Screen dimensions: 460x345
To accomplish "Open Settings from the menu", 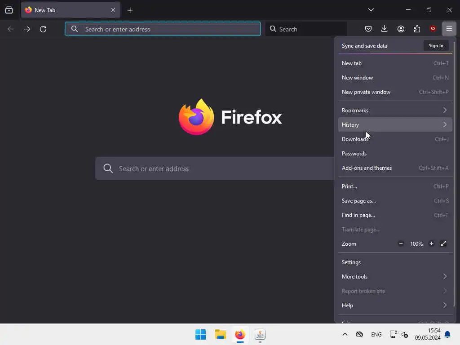I will [x=395, y=262].
